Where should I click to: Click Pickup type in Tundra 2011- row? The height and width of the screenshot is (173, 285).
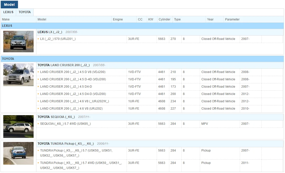click(206, 163)
